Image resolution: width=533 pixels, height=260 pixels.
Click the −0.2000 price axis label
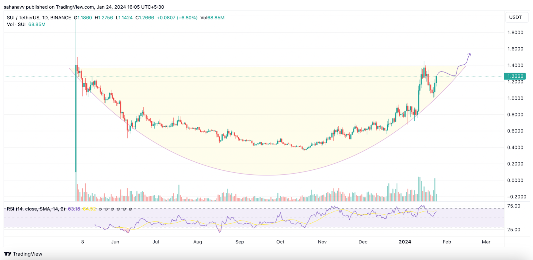pos(517,197)
